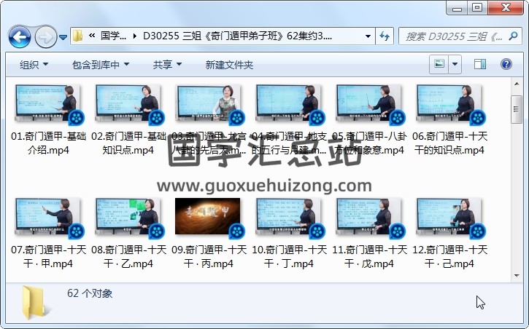Click the scrollbar down arrow

tap(517, 276)
